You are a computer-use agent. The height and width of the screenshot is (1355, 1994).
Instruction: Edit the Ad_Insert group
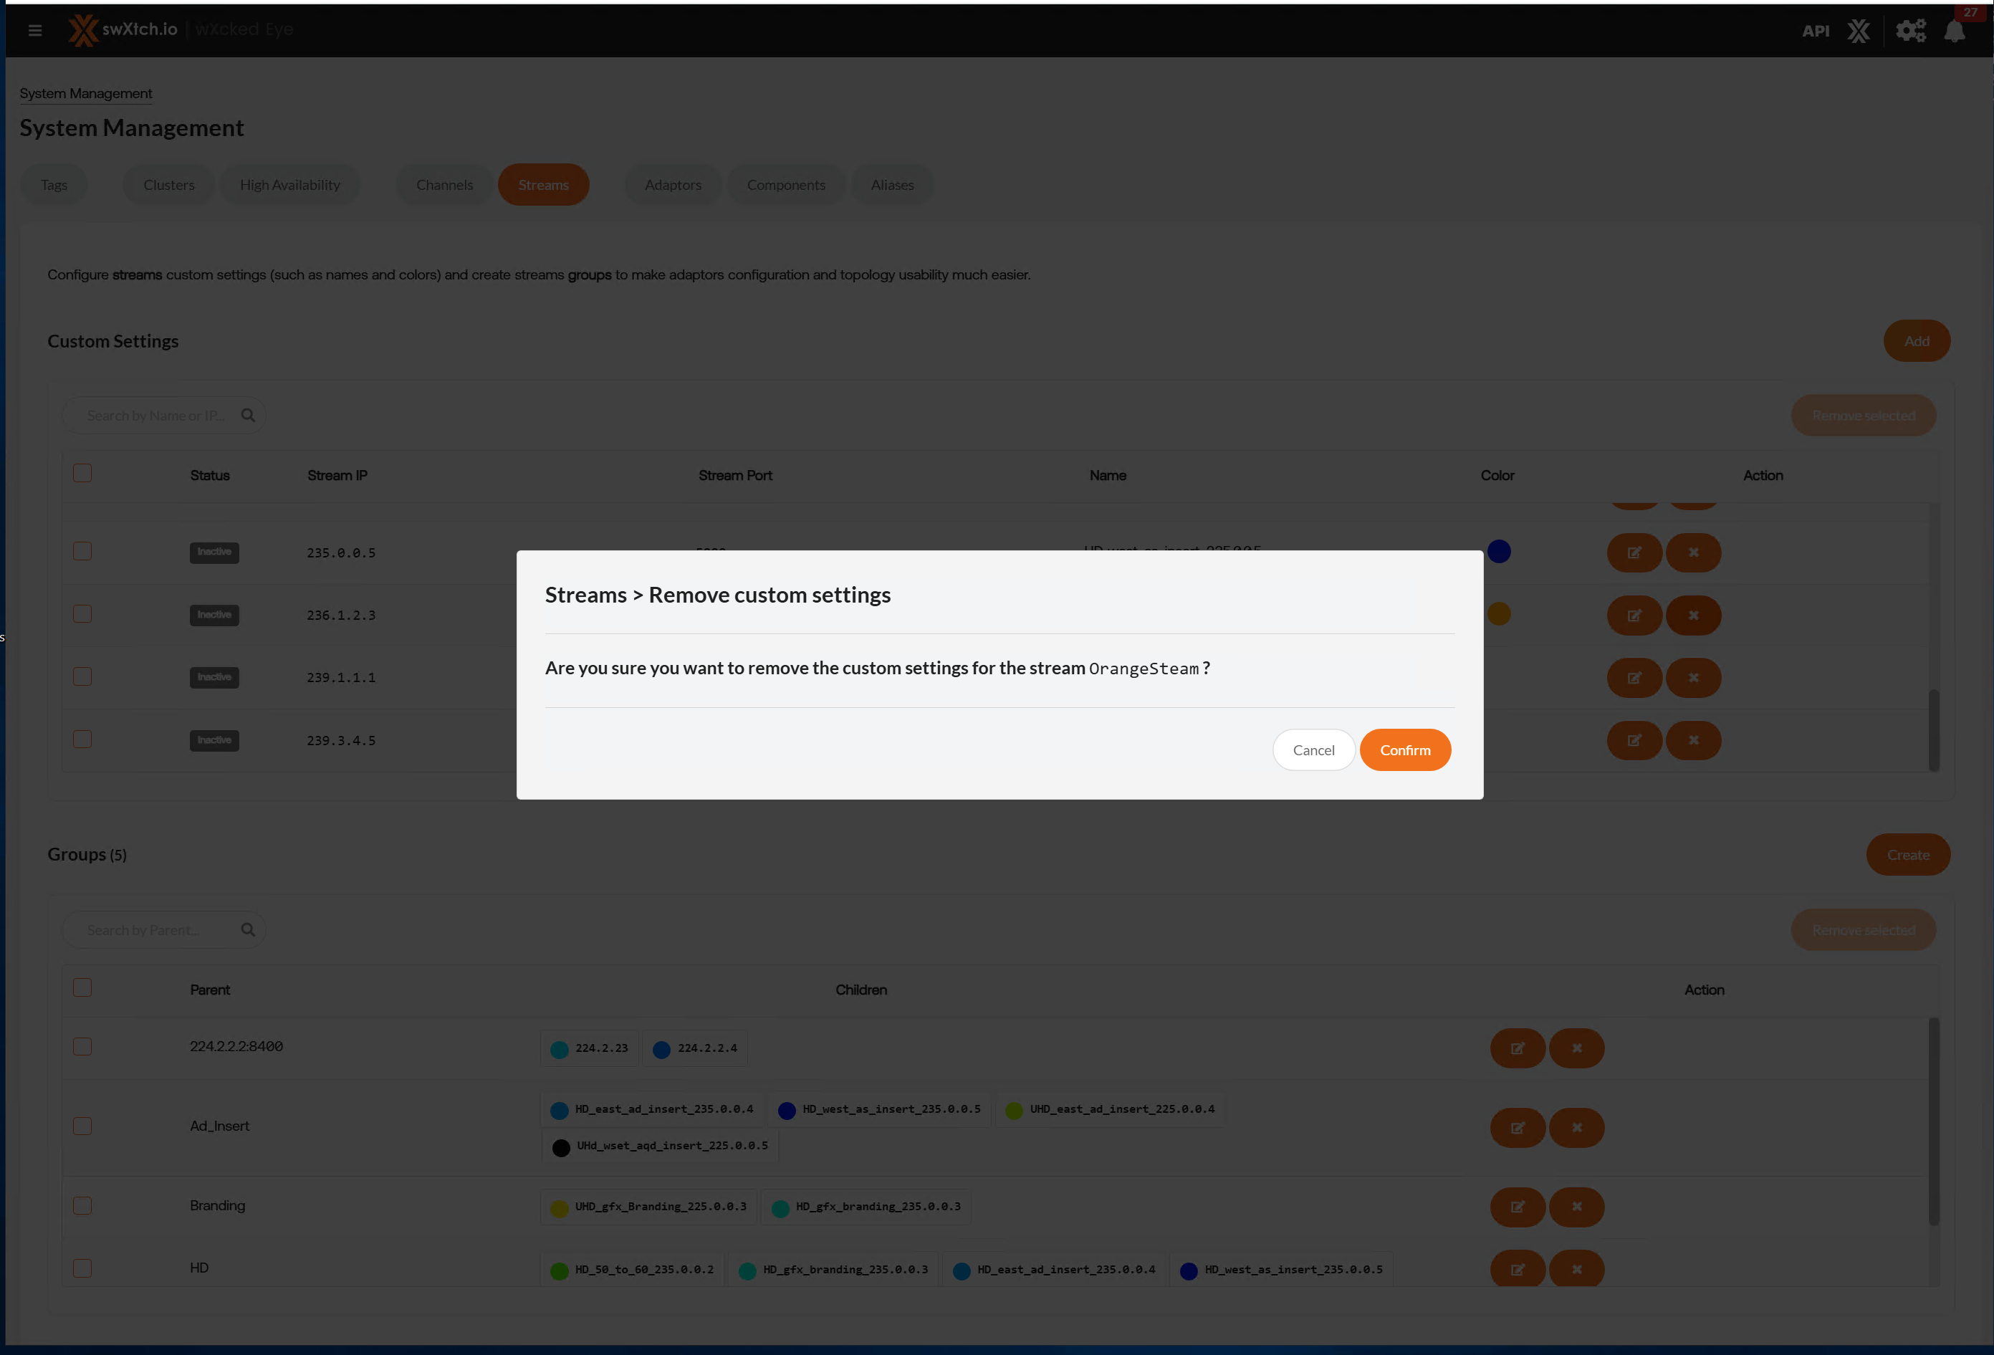pos(1517,1128)
